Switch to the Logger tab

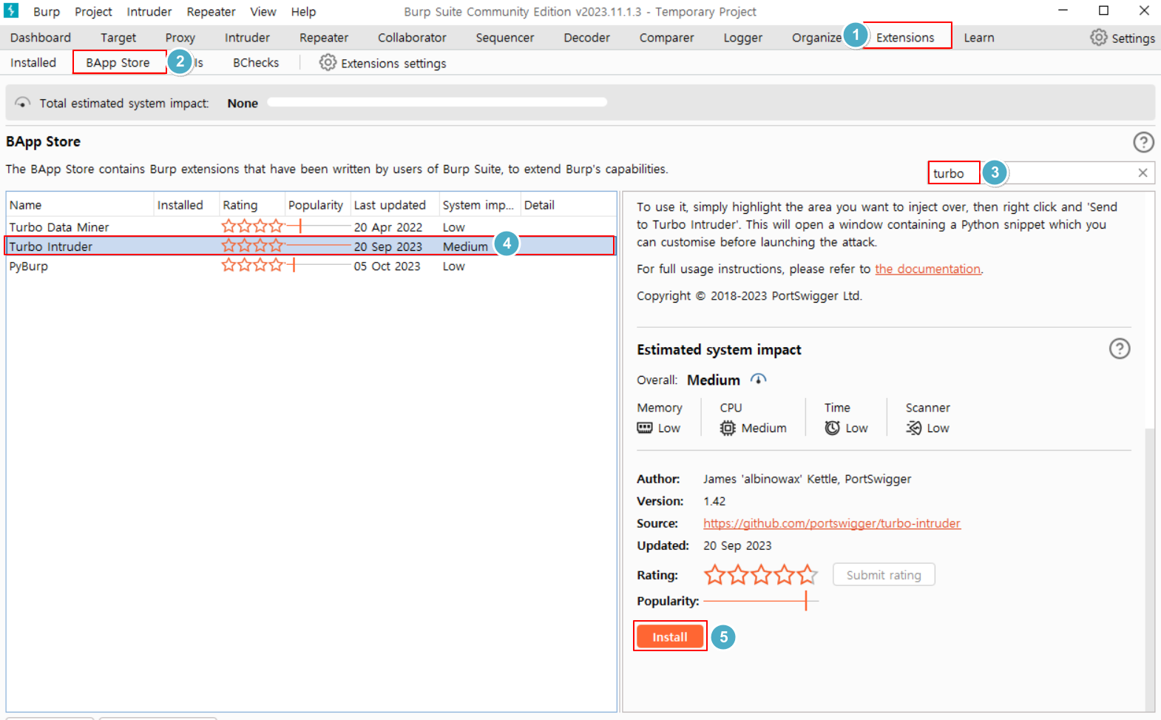click(x=742, y=38)
